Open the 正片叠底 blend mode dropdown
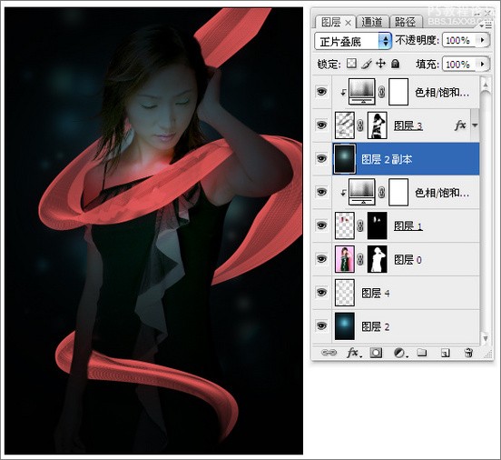The width and height of the screenshot is (501, 460). coord(353,41)
